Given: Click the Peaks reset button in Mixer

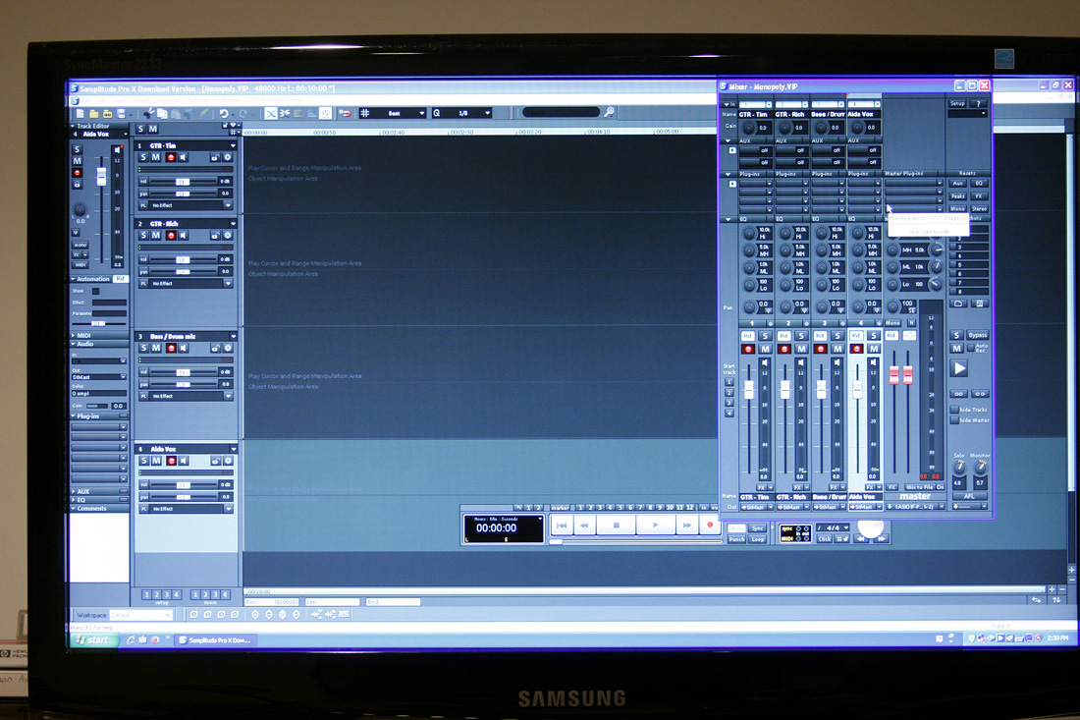Looking at the screenshot, I should [x=958, y=195].
